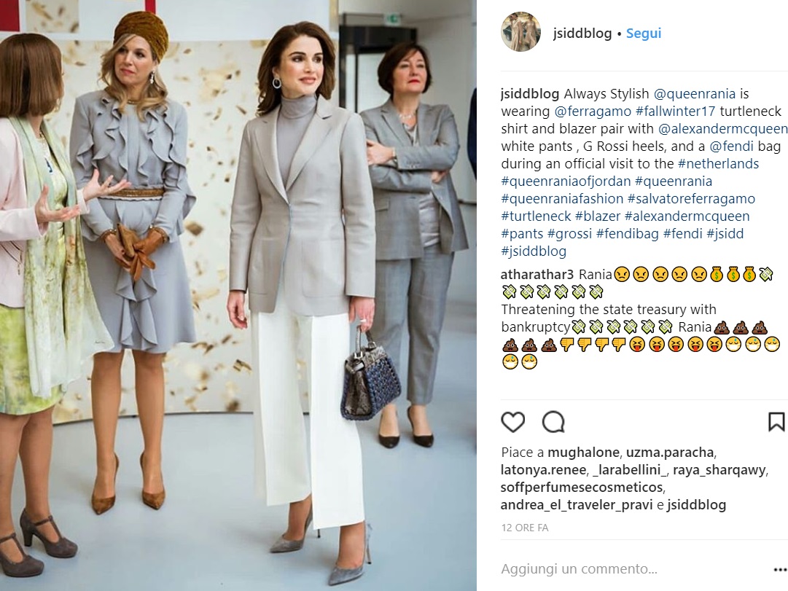Open the @ferragamo tagged profile
The width and height of the screenshot is (788, 591).
[593, 111]
